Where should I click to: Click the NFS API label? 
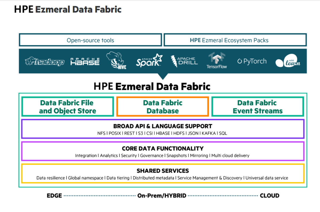(101, 133)
